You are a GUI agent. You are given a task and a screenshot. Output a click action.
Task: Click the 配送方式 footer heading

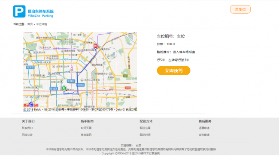point(146,121)
